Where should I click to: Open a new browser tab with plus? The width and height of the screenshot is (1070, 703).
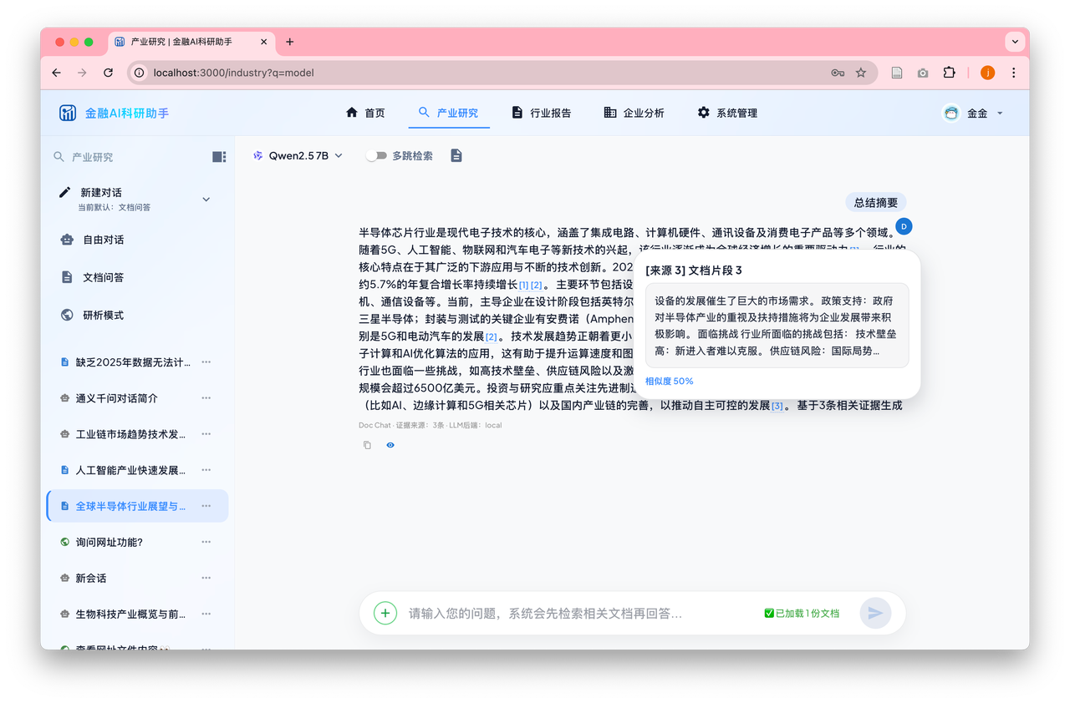coord(290,42)
